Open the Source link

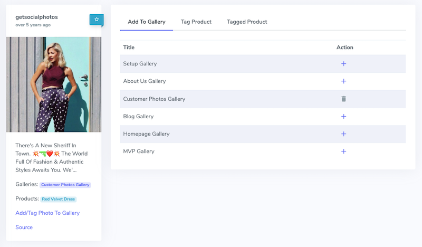(x=24, y=227)
